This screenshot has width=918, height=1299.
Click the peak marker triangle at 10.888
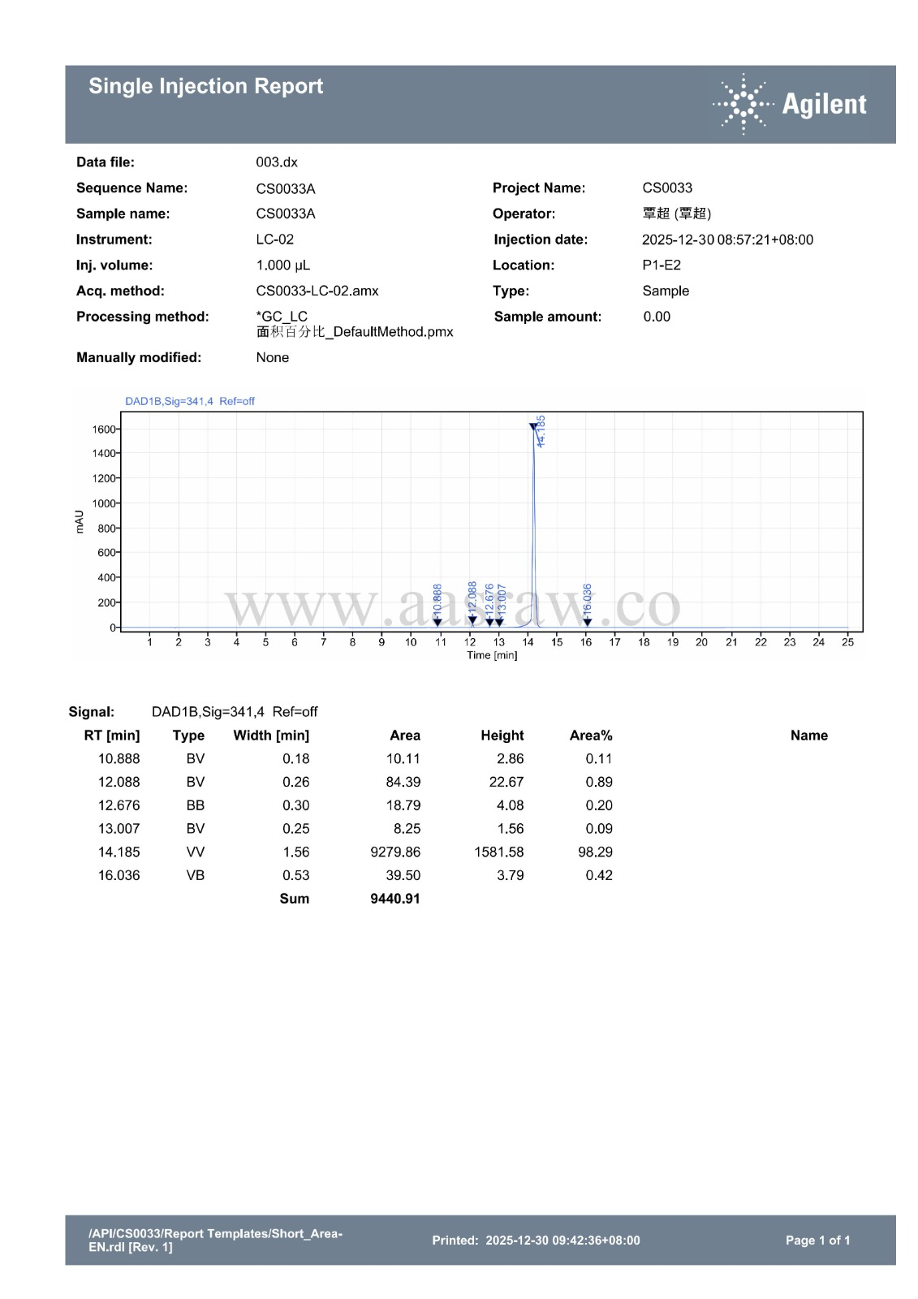[x=437, y=623]
